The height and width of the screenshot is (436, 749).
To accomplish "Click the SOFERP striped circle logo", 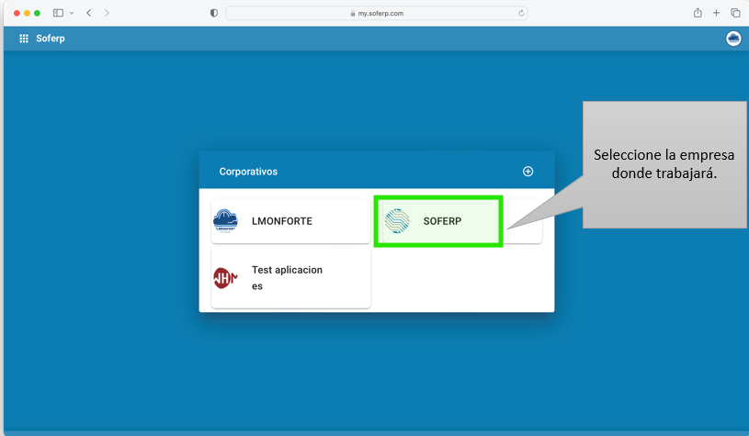I will [397, 221].
